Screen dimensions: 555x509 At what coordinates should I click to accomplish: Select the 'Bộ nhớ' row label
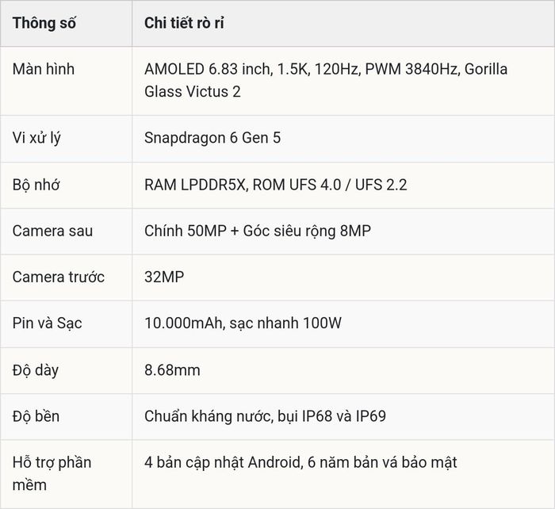[36, 185]
